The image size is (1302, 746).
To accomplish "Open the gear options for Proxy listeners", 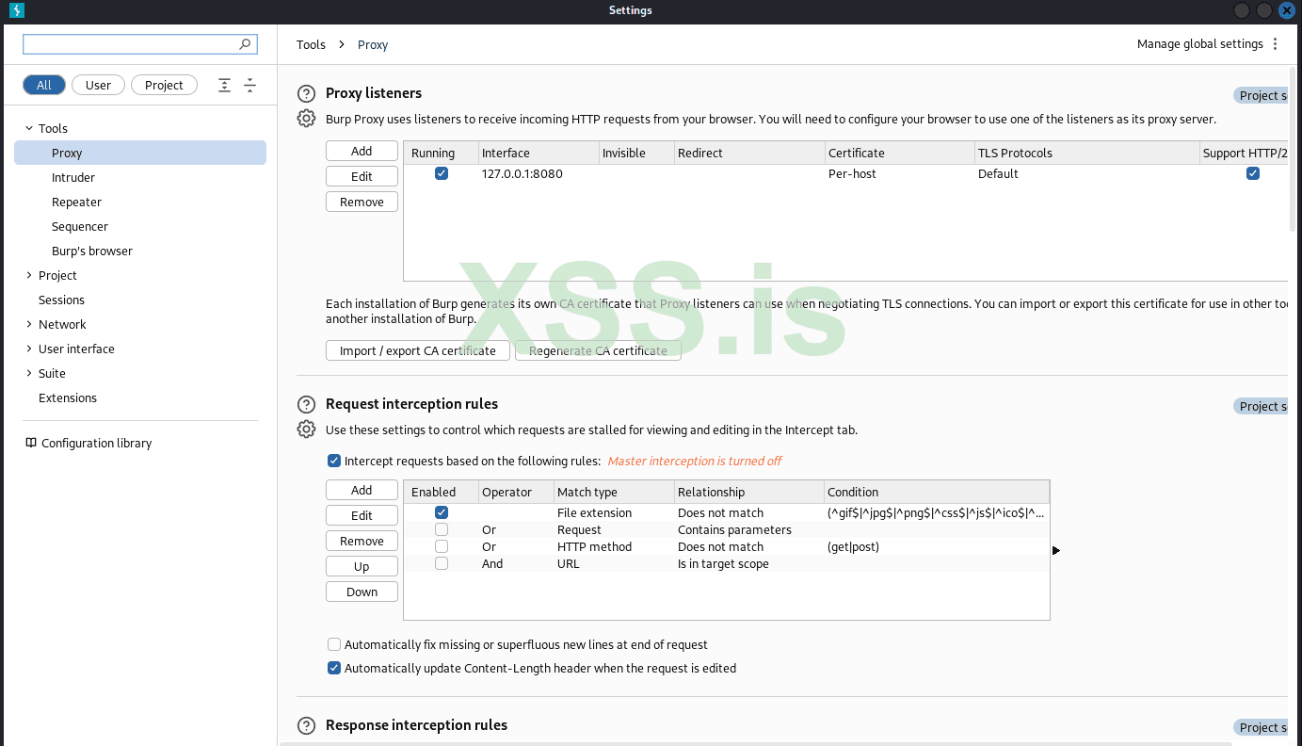I will pyautogui.click(x=306, y=119).
